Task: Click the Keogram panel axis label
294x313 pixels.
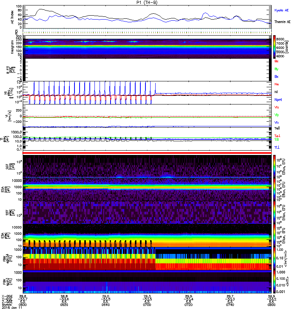Action: (x=13, y=47)
